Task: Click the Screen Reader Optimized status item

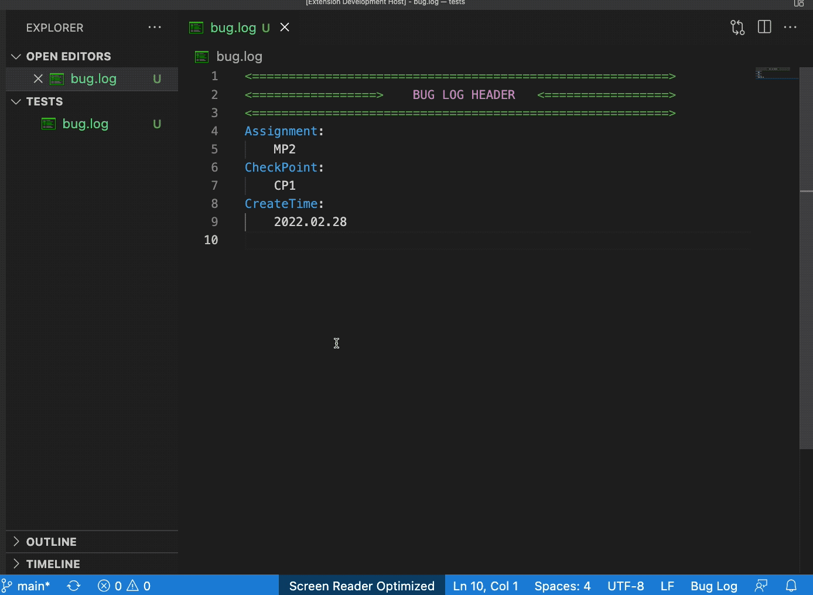Action: 362,586
